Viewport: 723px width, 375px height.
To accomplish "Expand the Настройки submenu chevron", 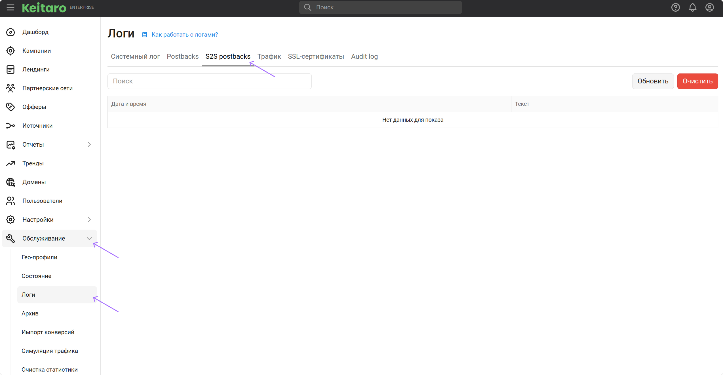I will (89, 220).
